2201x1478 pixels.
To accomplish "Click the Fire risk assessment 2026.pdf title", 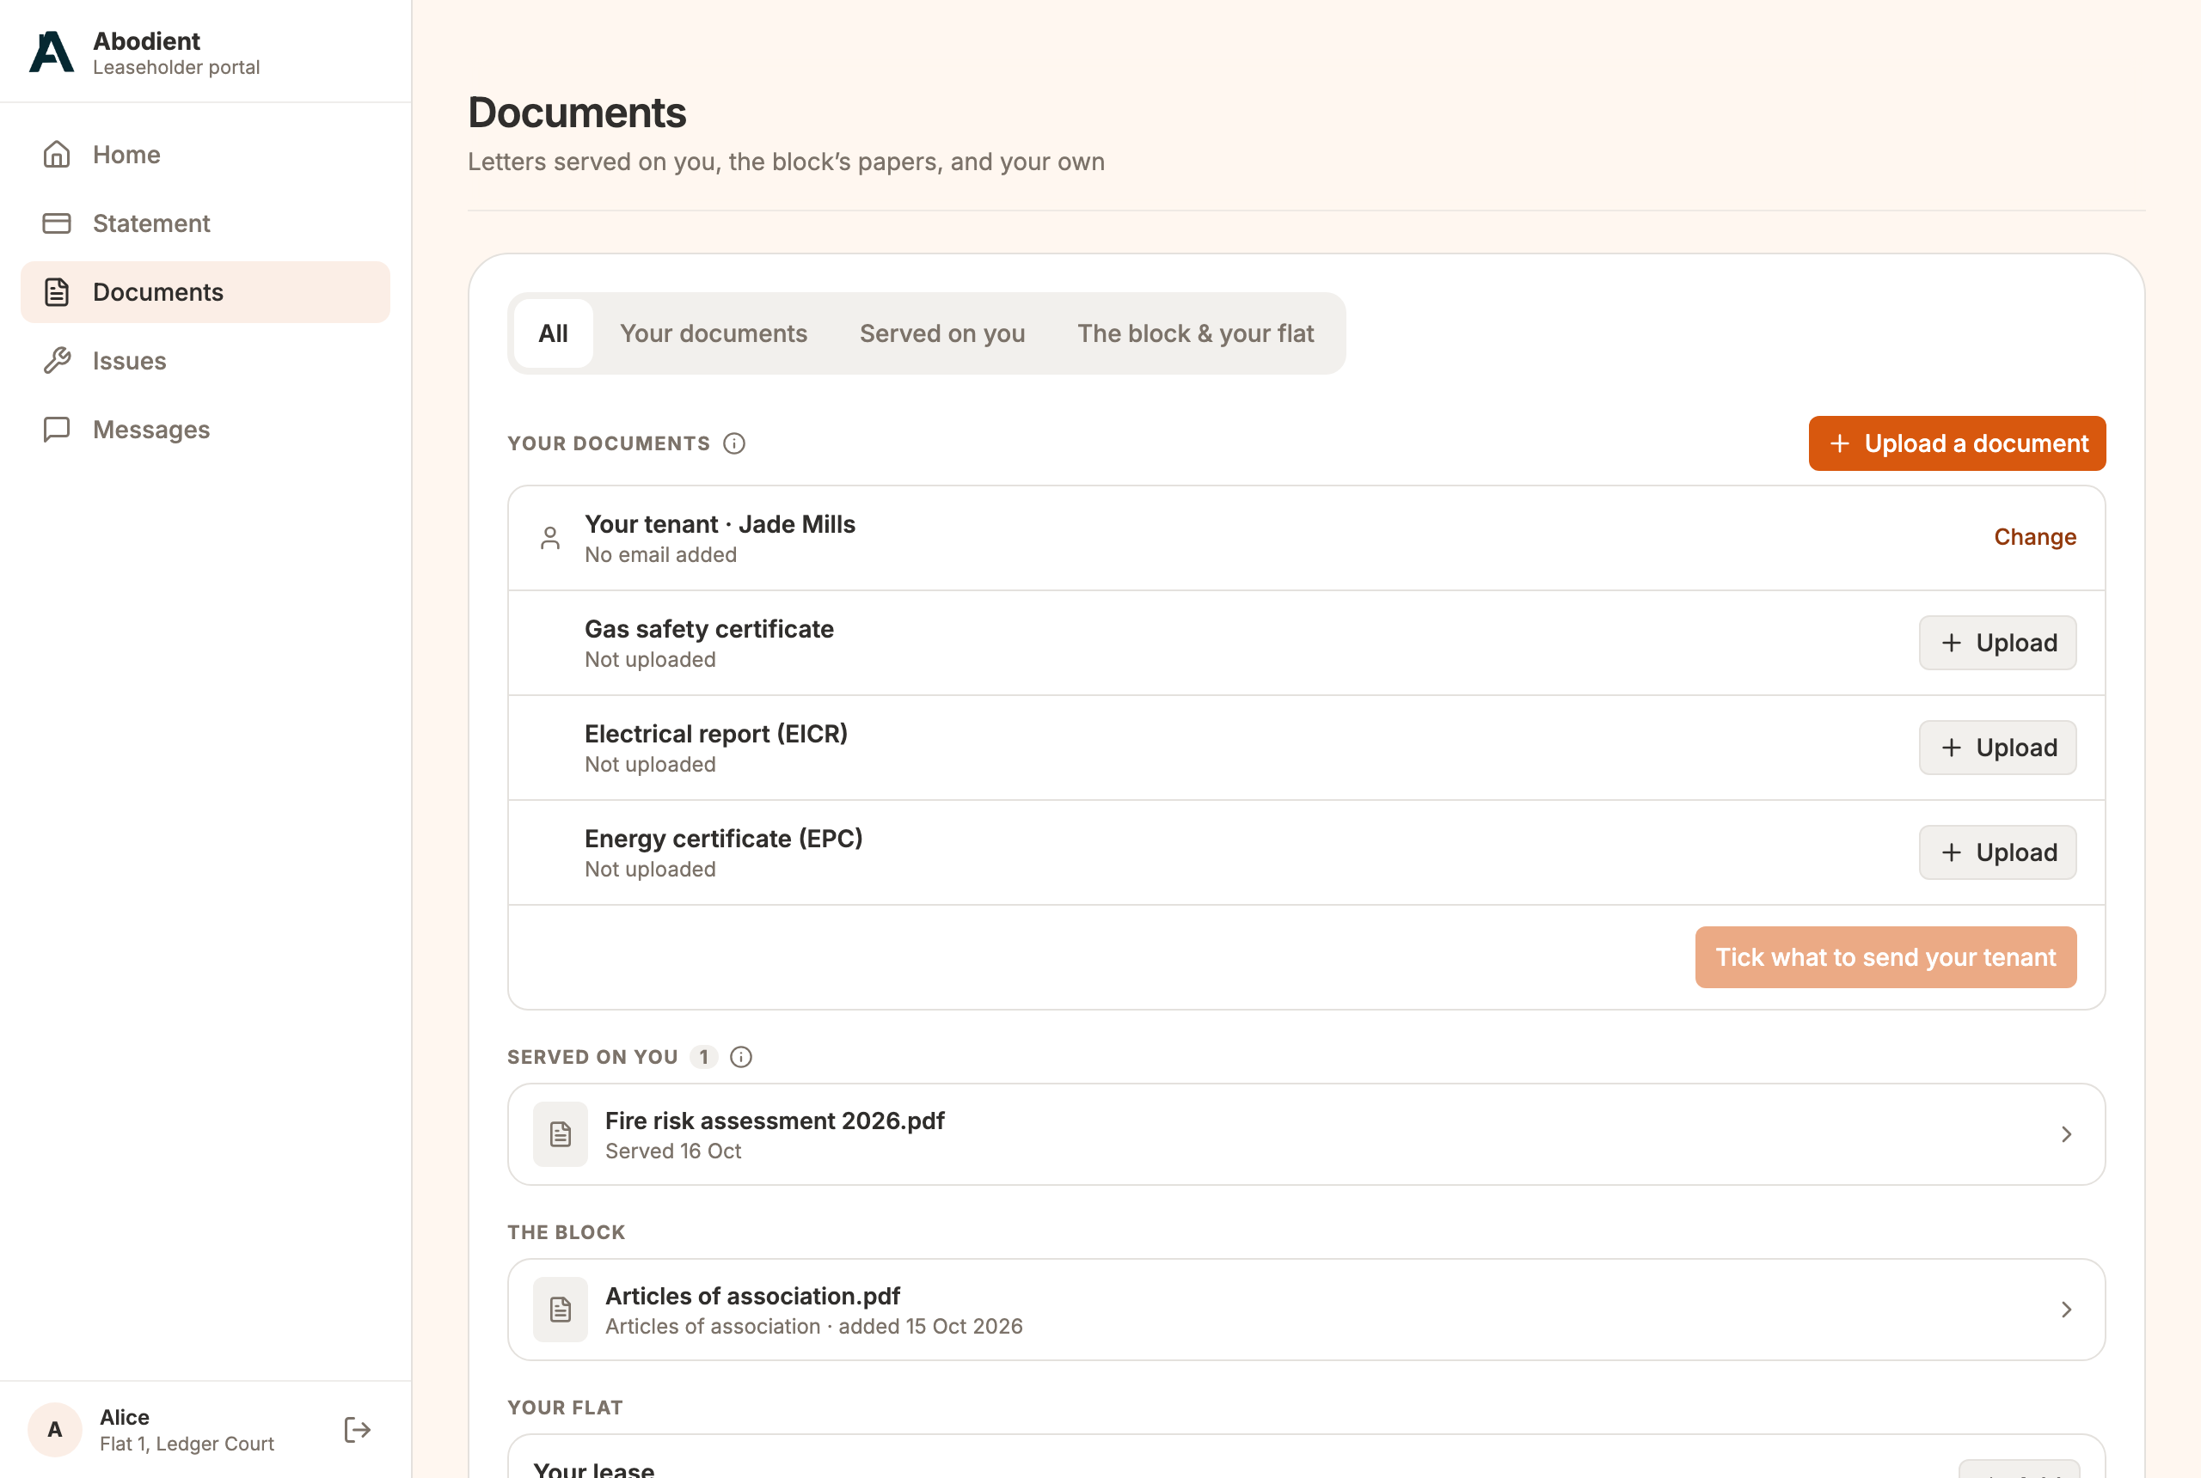I will [x=774, y=1120].
